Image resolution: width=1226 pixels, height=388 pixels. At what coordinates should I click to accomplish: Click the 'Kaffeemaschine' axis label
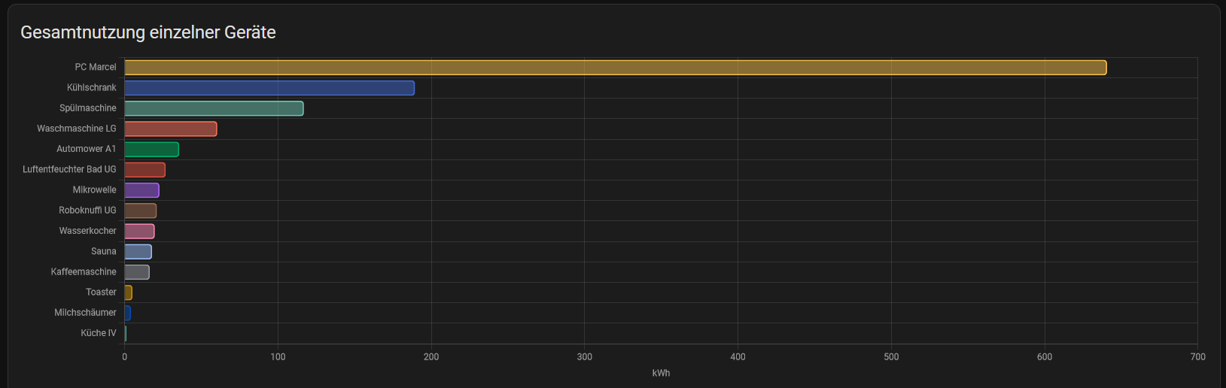coord(84,271)
